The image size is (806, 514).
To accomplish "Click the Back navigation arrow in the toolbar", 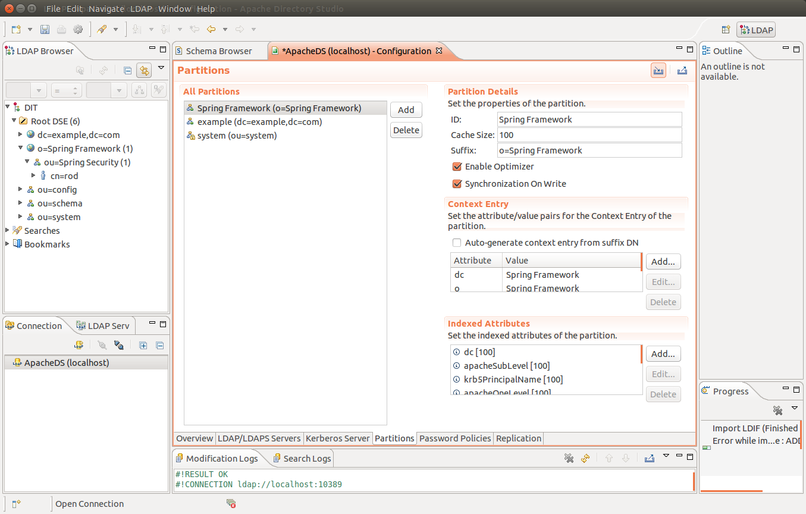I will click(x=211, y=29).
